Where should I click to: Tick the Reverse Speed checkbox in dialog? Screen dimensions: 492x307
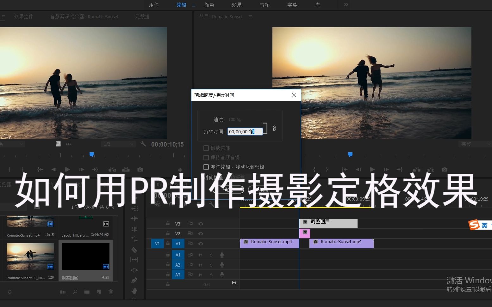point(206,148)
